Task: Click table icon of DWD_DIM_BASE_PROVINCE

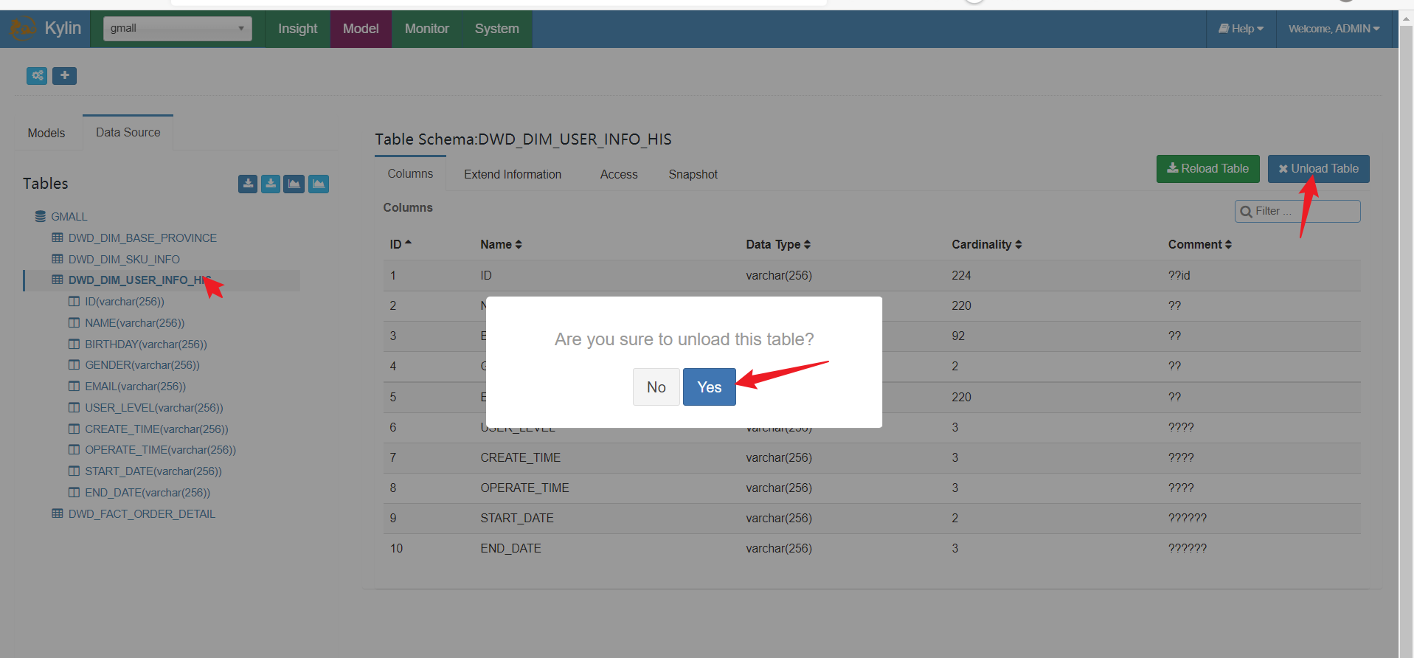Action: click(58, 238)
